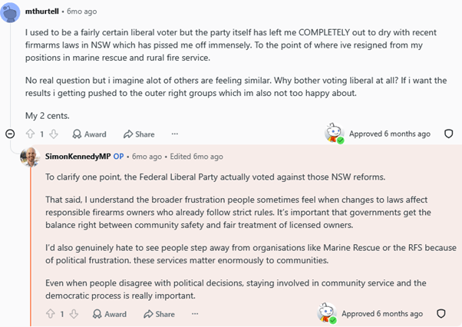Click SimonKennedyMP's profile photo

point(30,157)
